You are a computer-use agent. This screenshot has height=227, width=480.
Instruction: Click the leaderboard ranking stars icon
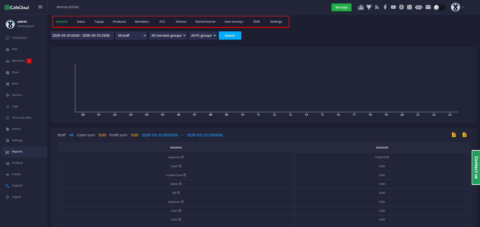click(360, 7)
